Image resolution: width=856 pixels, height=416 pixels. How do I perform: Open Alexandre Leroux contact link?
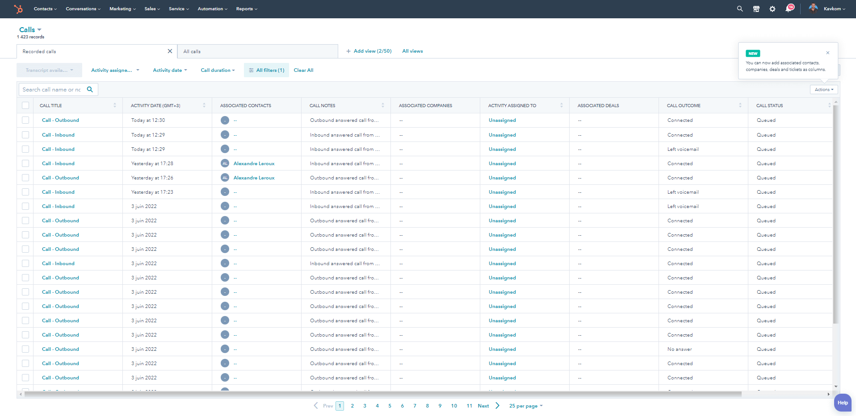click(254, 164)
